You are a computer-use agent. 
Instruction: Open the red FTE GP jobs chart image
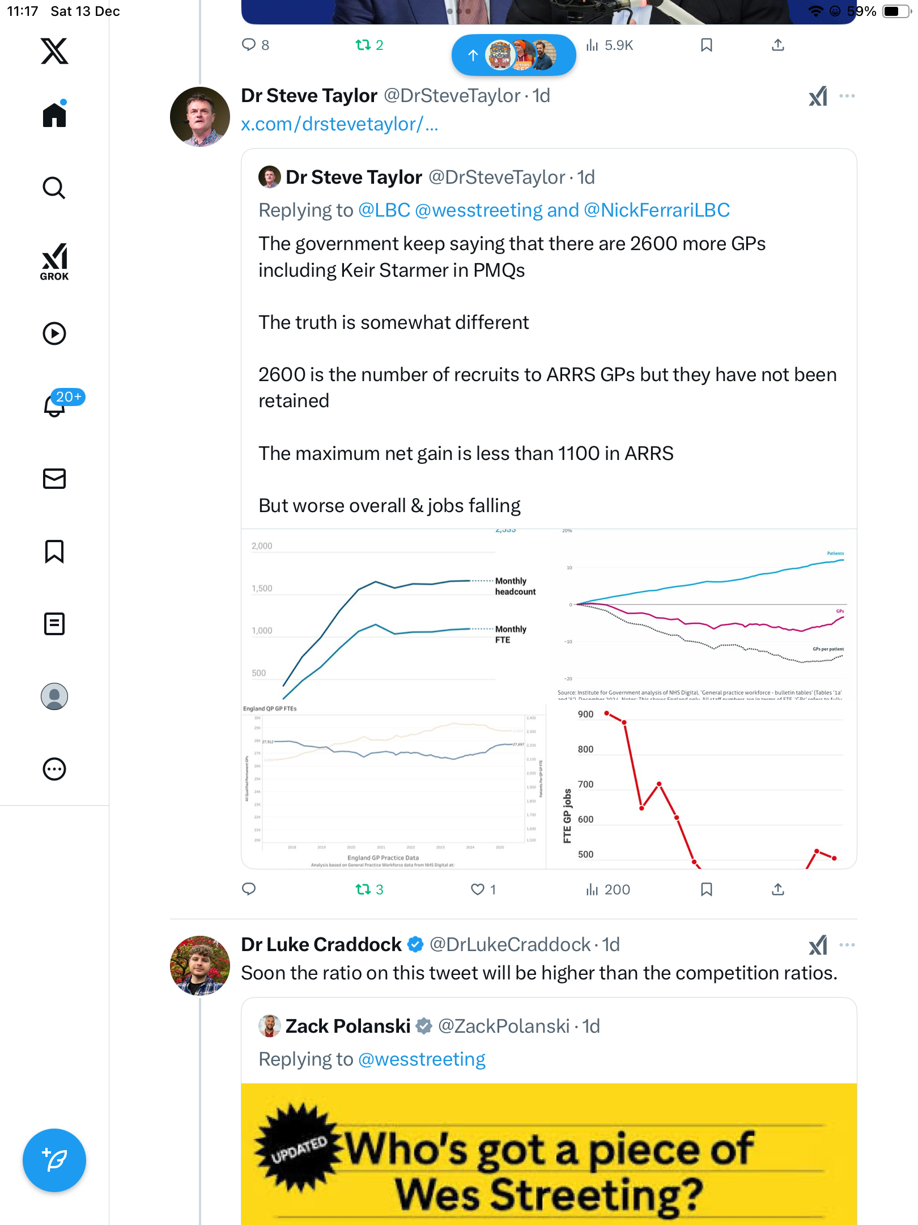pyautogui.click(x=702, y=787)
